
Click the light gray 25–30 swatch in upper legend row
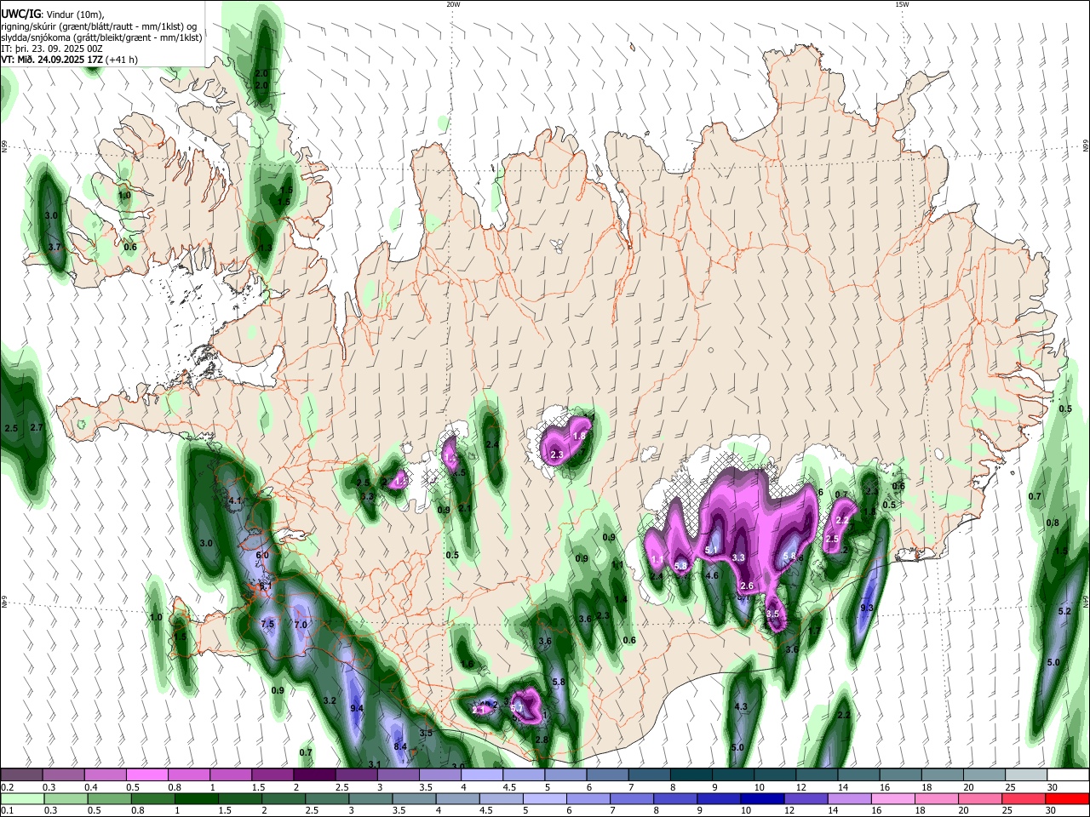(1026, 774)
